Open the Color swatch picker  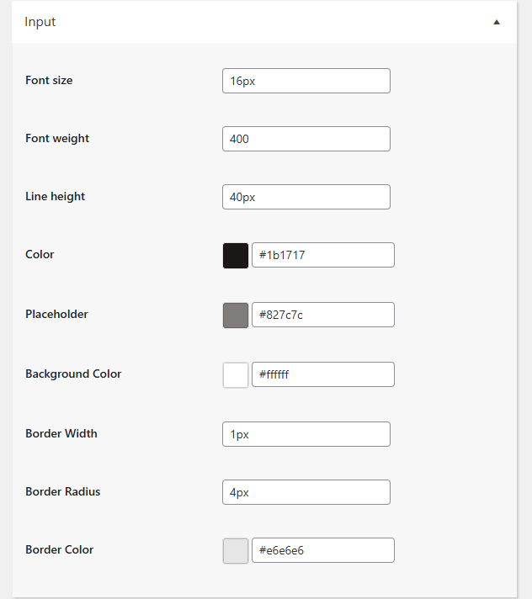[236, 256]
